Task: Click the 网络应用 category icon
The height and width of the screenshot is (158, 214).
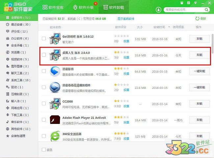Action: pyautogui.click(x=8, y=108)
